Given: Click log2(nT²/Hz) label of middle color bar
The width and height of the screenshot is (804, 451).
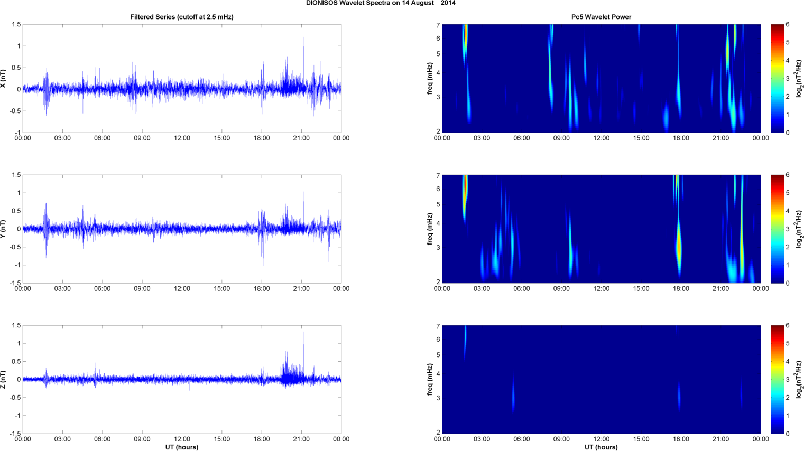Looking at the screenshot, I should click(x=799, y=229).
